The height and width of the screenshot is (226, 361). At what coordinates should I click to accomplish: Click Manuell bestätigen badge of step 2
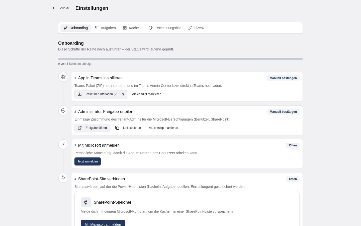click(283, 112)
